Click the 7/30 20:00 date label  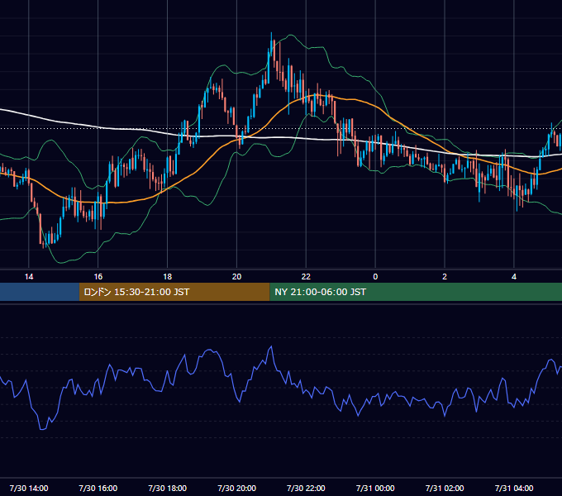pyautogui.click(x=236, y=488)
